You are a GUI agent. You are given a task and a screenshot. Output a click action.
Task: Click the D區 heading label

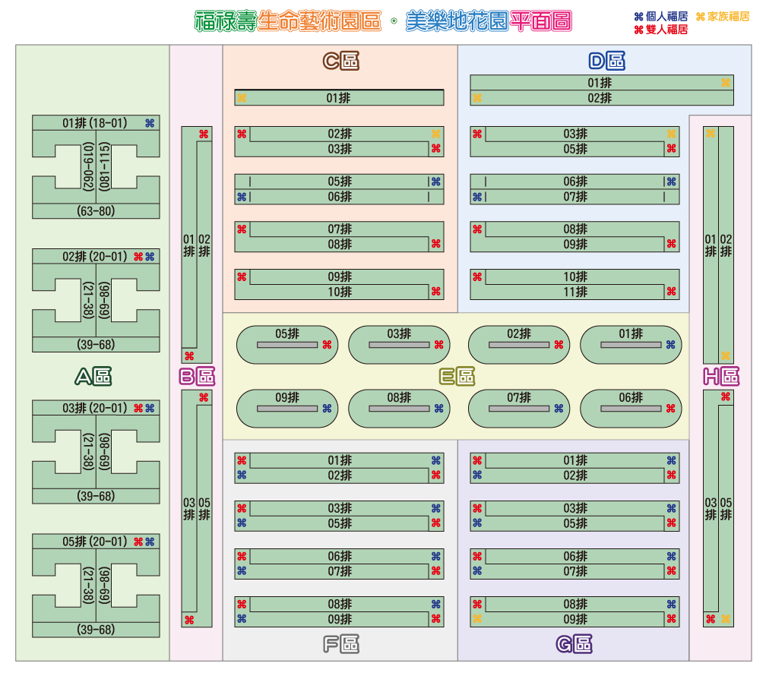[606, 61]
